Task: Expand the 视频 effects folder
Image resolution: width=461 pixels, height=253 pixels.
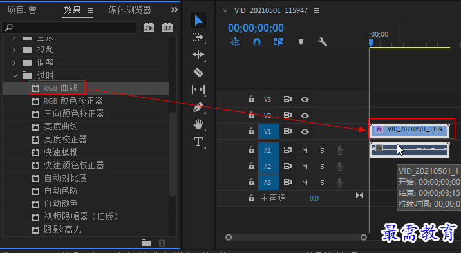Action: [14, 50]
